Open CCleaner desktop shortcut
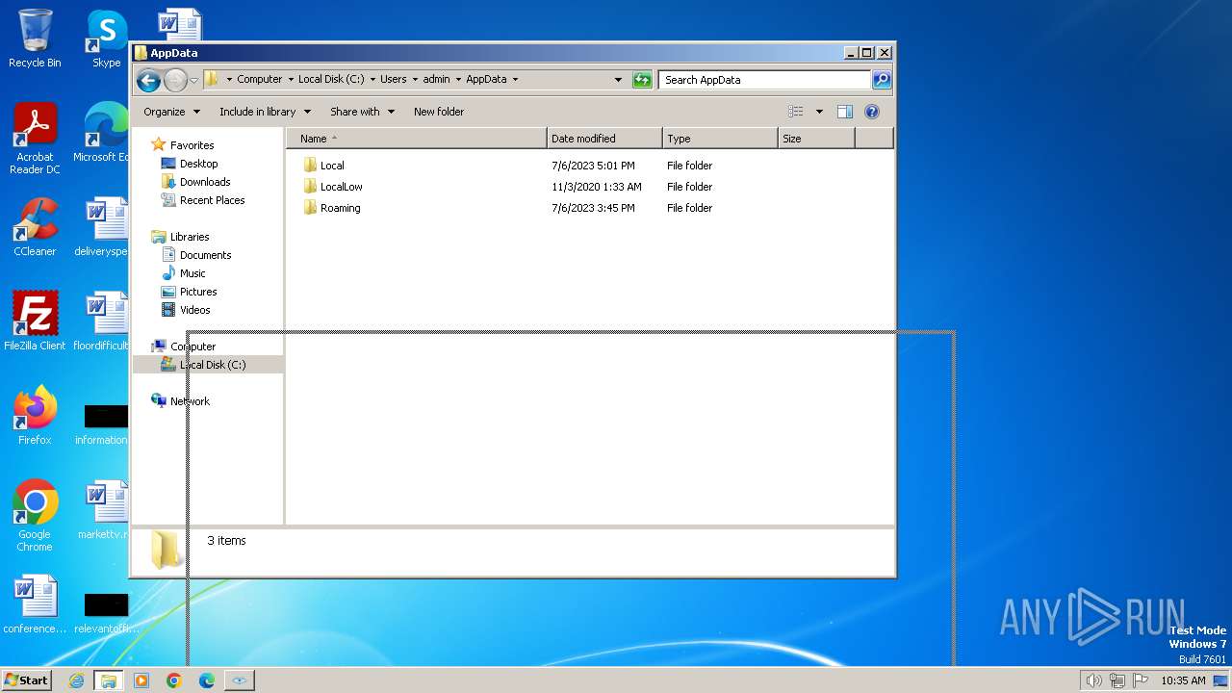This screenshot has width=1232, height=693. (35, 227)
